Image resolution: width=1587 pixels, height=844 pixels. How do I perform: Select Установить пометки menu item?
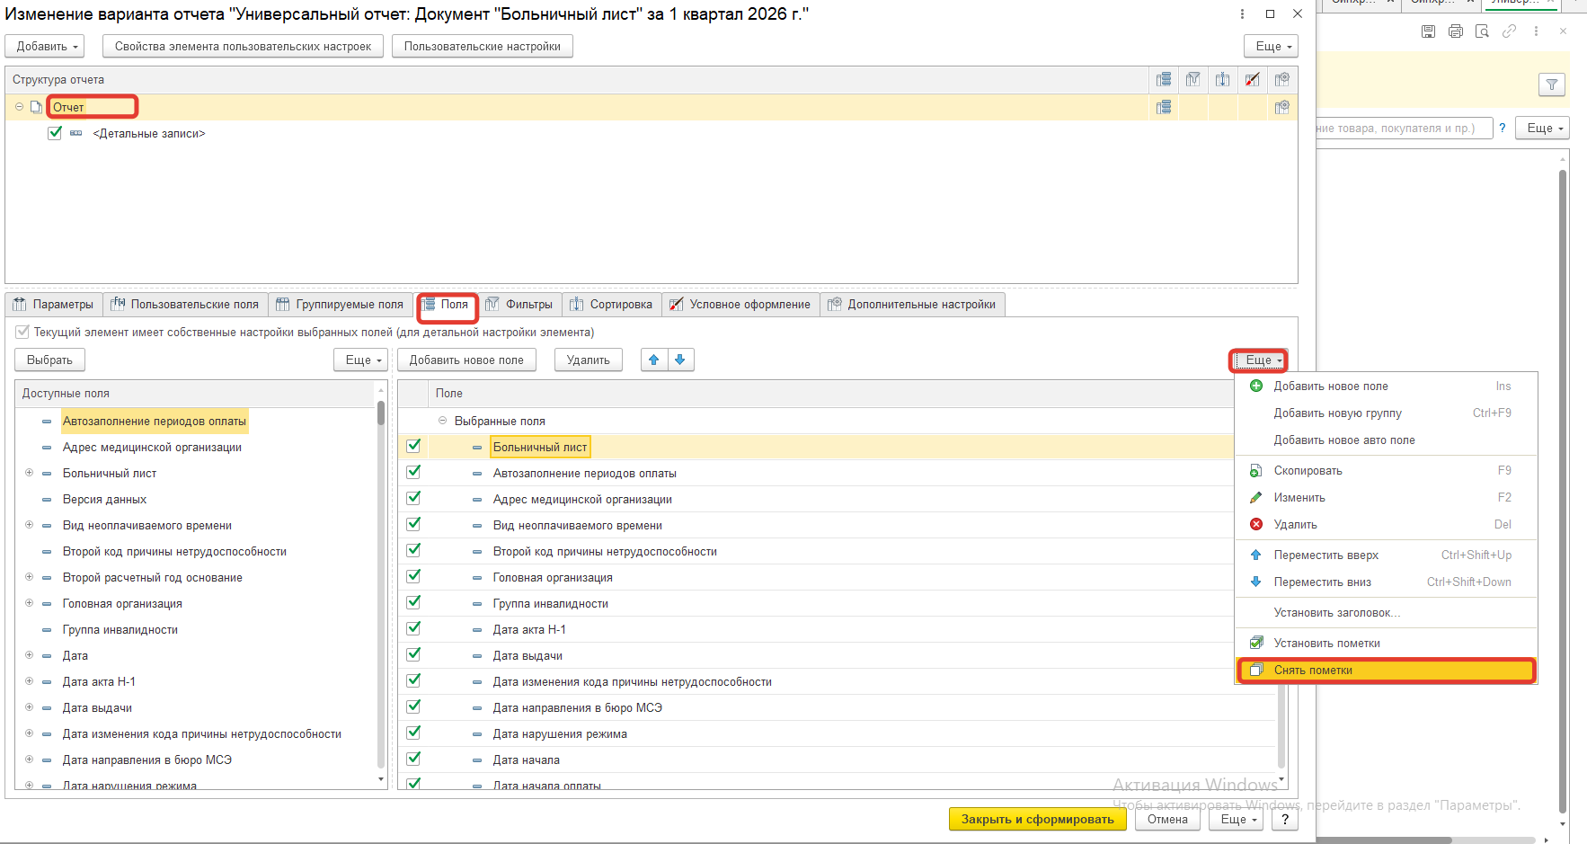coord(1326,644)
